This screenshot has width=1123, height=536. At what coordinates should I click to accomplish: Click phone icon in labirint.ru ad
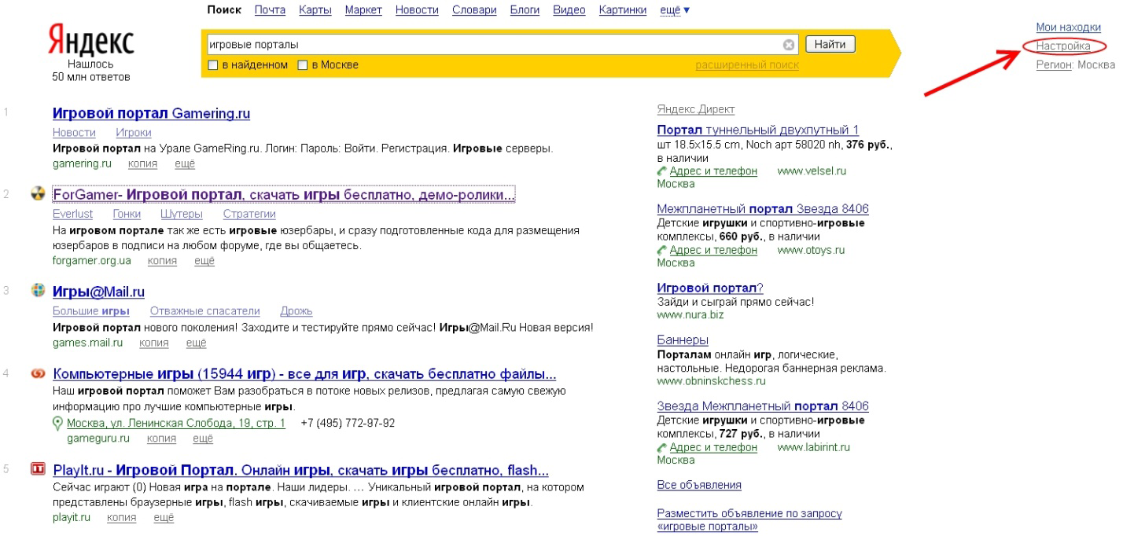(662, 447)
